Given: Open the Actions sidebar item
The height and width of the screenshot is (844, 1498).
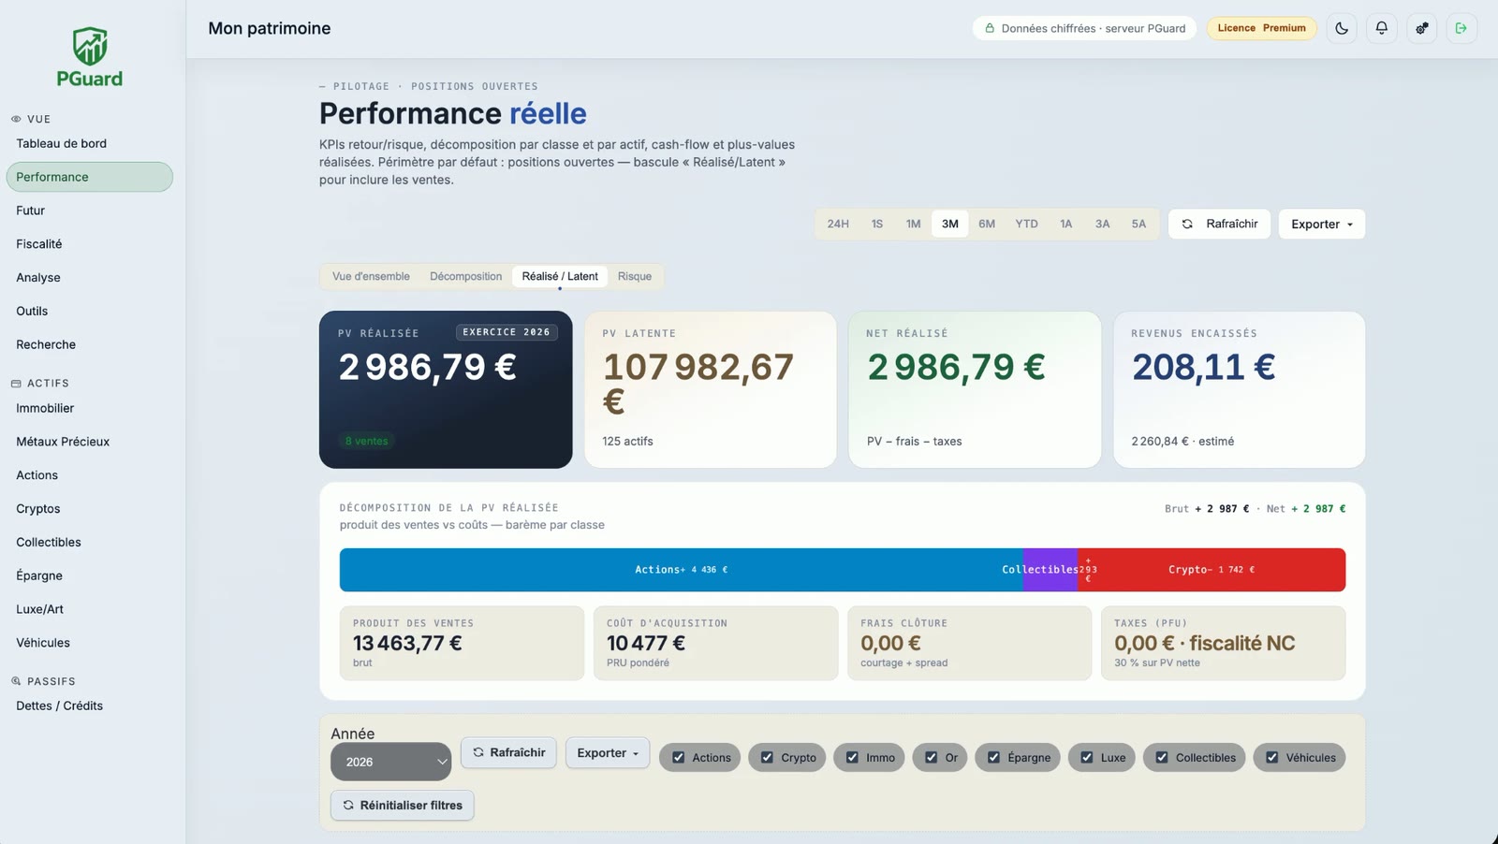Looking at the screenshot, I should click(89, 475).
